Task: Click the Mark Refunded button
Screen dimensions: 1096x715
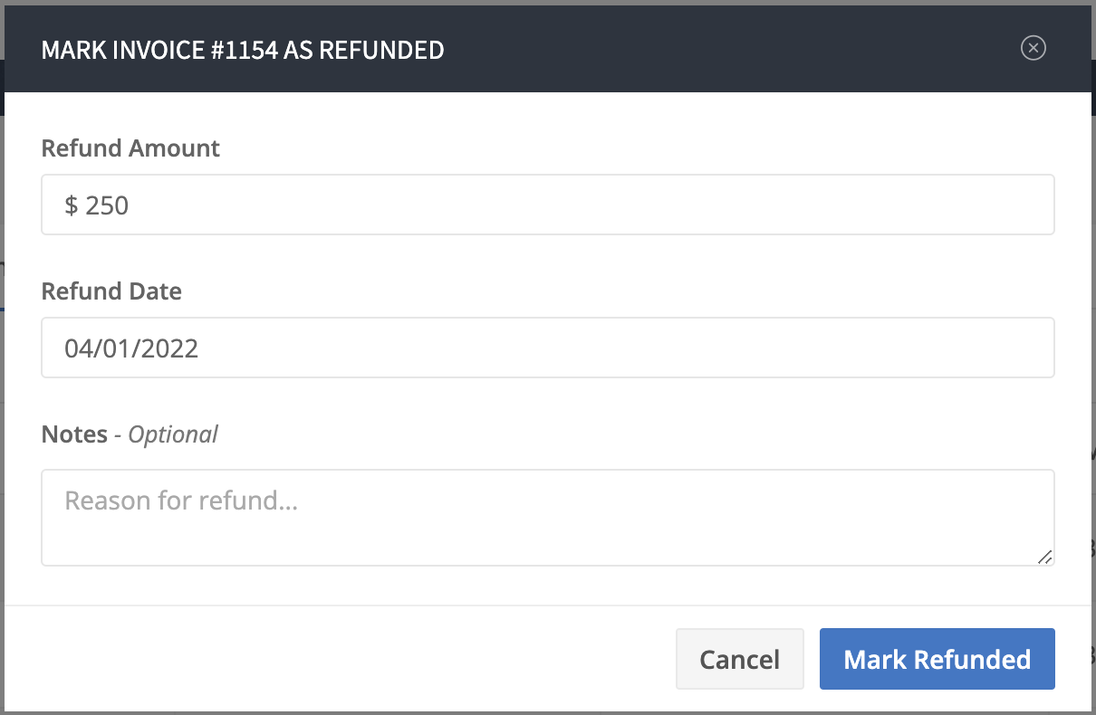Action: [x=937, y=659]
